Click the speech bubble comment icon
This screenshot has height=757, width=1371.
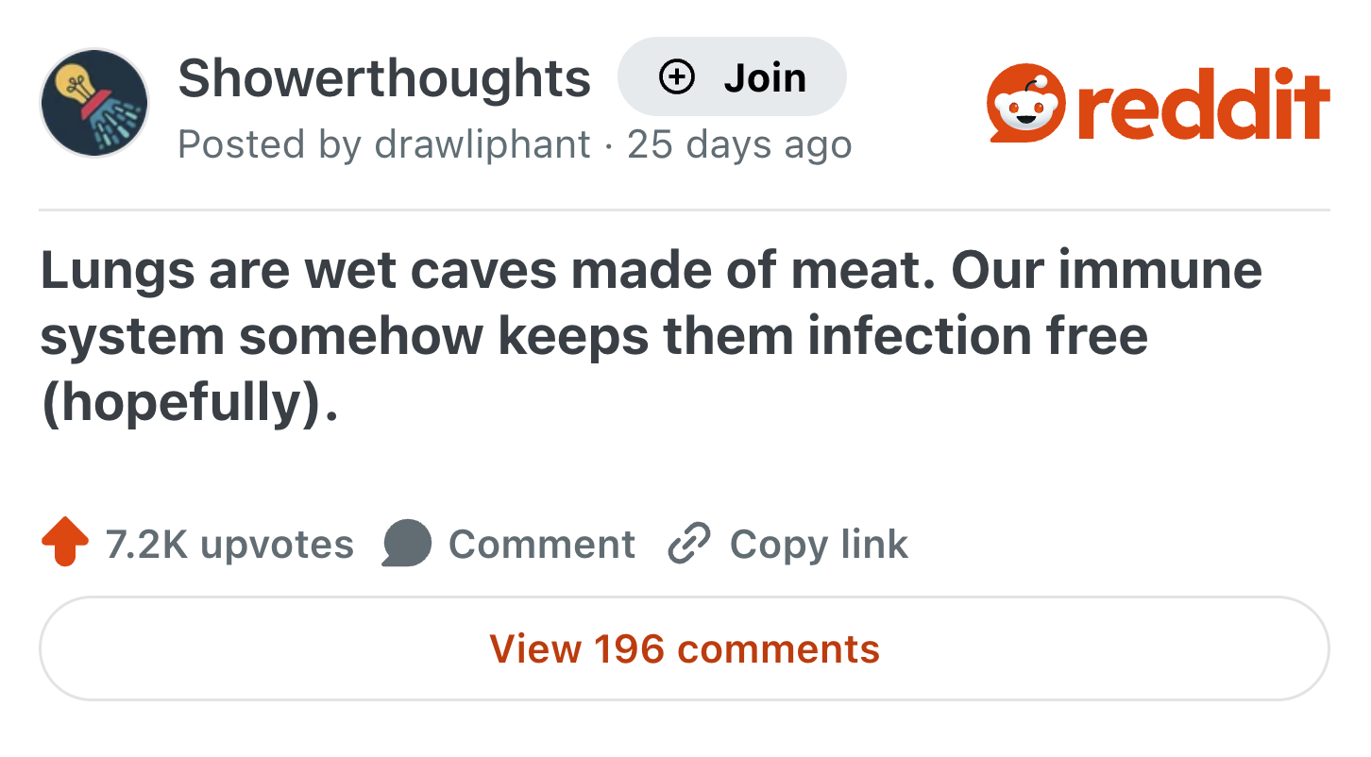point(407,545)
